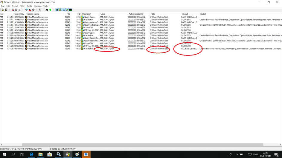This screenshot has height=158, width=282.
Task: Click the Open log file toolbar icon
Action: coord(3,10)
